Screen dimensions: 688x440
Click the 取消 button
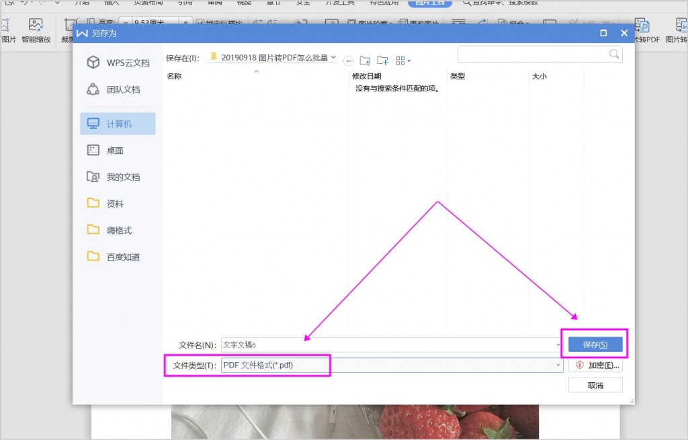coord(595,385)
